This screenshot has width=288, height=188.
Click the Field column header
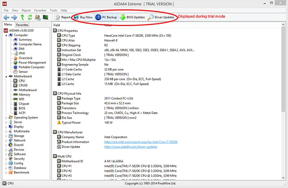click(57, 25)
